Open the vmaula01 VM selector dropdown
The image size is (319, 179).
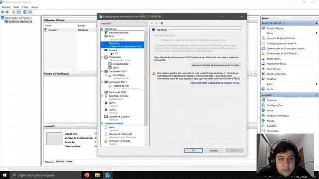(x=124, y=23)
